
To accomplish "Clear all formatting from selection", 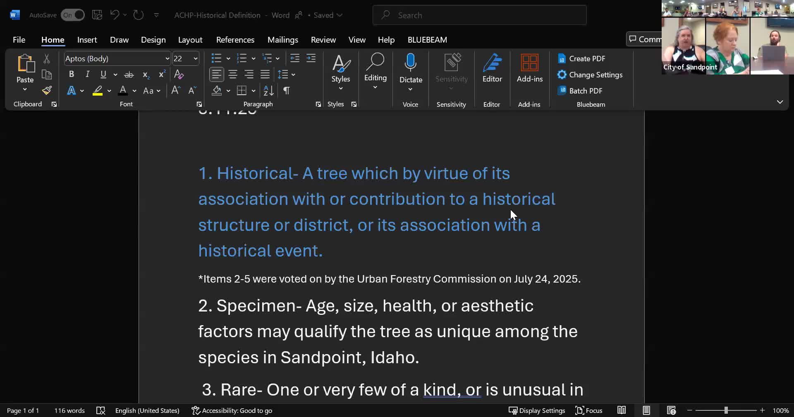I will (x=179, y=75).
